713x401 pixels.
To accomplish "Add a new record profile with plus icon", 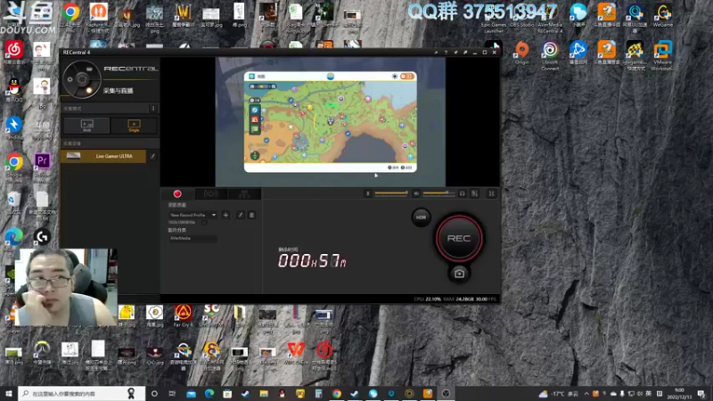I will [x=226, y=215].
